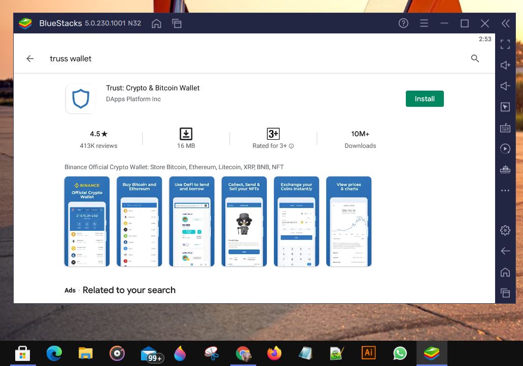This screenshot has height=366, width=523.
Task: Click the 16 MB download size icon
Action: click(186, 134)
